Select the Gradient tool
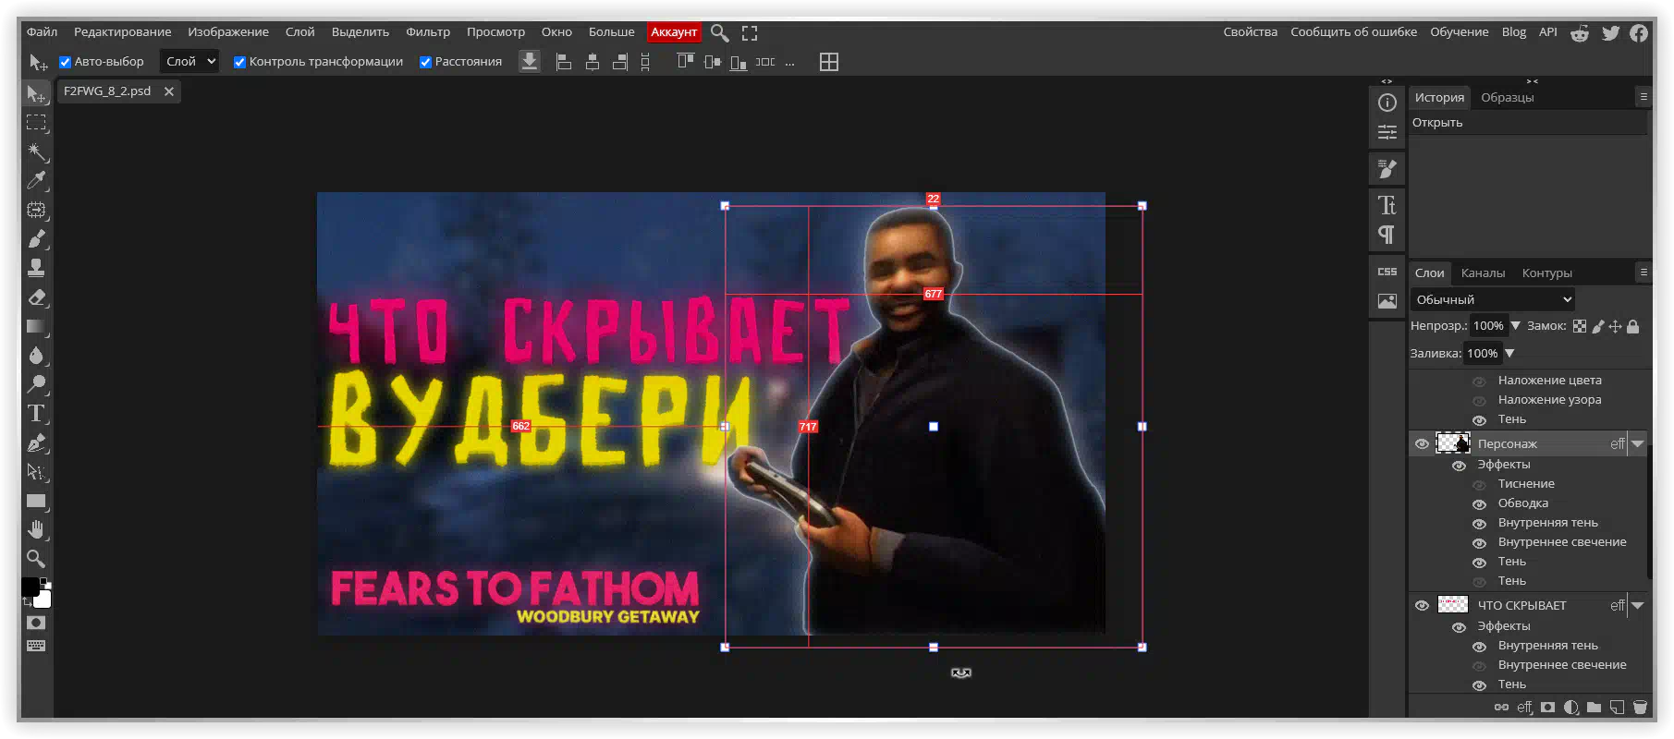The height and width of the screenshot is (739, 1674). point(37,326)
